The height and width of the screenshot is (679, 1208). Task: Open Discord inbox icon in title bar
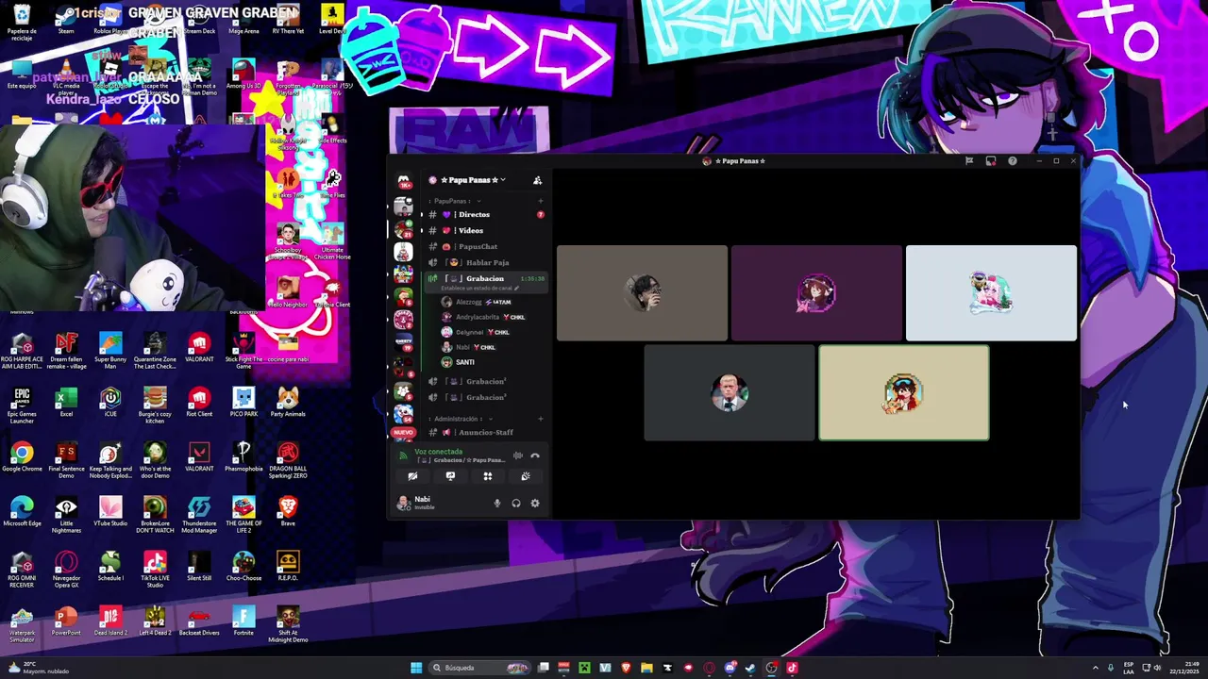tap(991, 161)
